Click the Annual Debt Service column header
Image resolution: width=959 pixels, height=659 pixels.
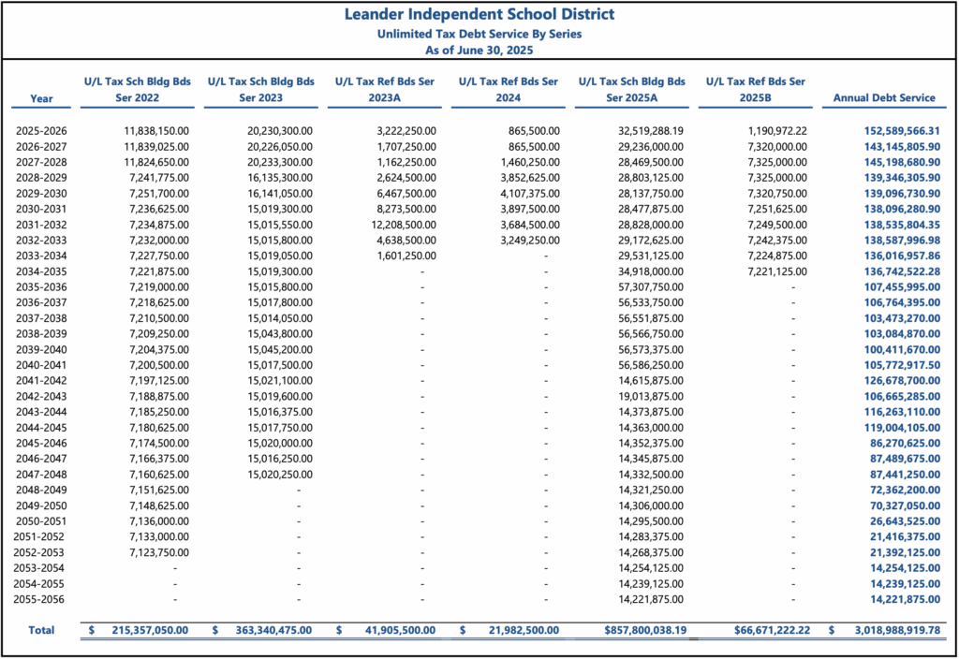point(884,97)
